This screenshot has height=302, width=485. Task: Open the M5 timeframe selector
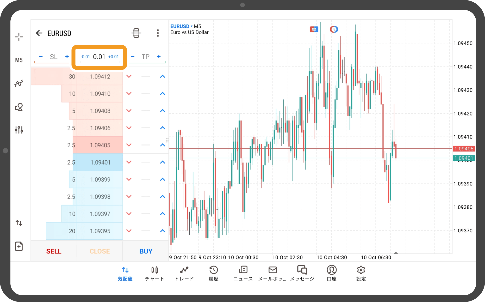[x=19, y=60]
